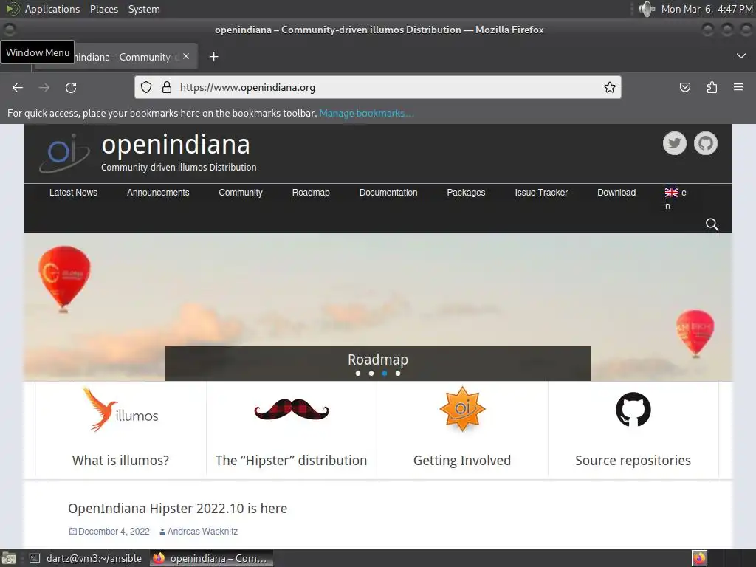756x567 pixels.
Task: Open Announcements in site navigation
Action: [158, 193]
